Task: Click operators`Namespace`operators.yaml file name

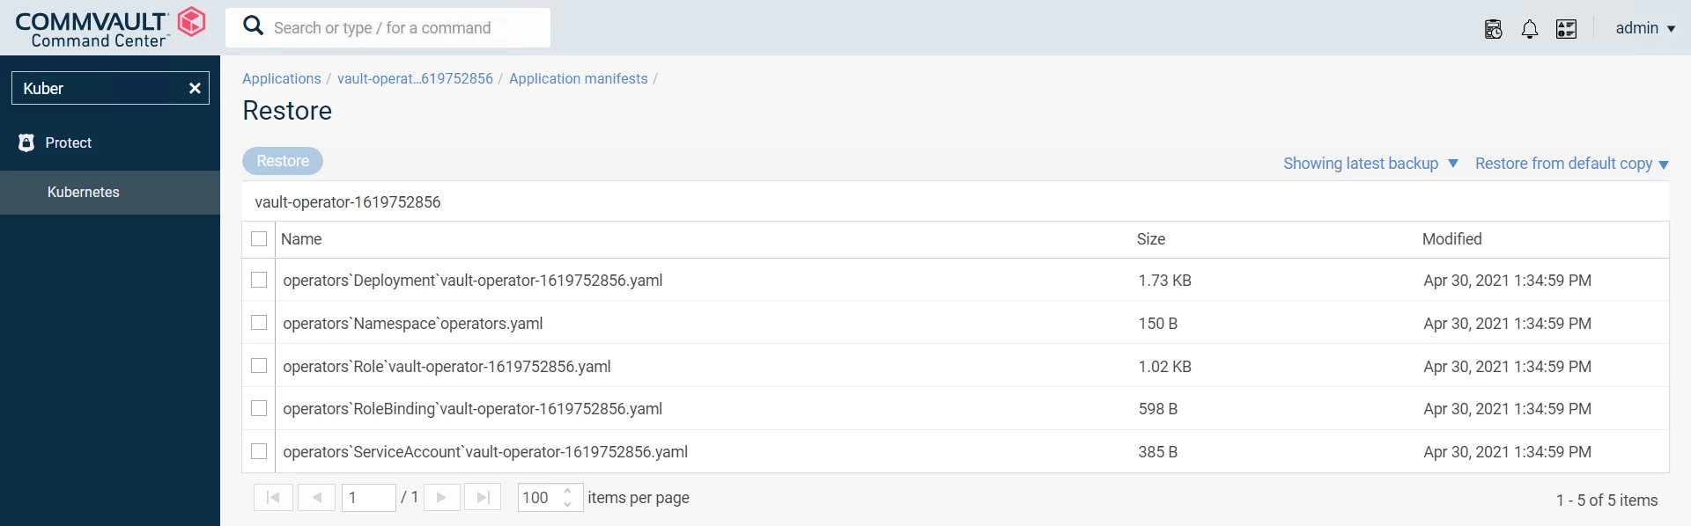Action: click(413, 324)
